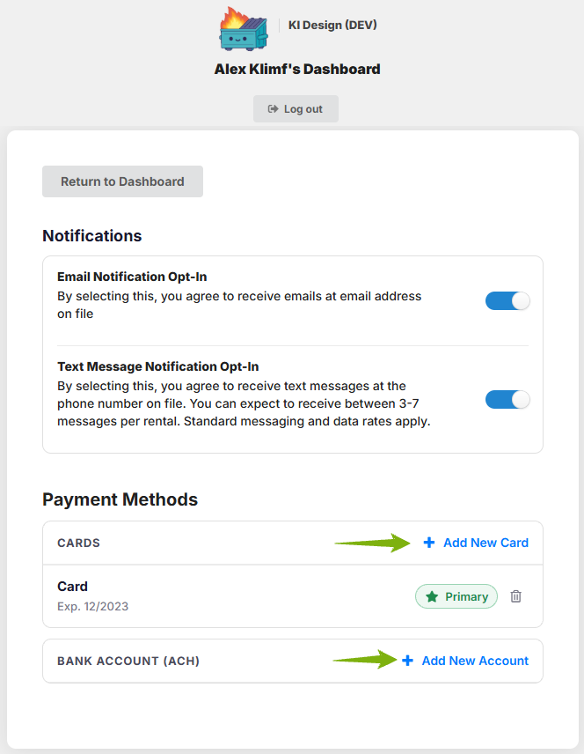584x754 pixels.
Task: Click the Exp. 12/2023 expiration text
Action: 92,606
